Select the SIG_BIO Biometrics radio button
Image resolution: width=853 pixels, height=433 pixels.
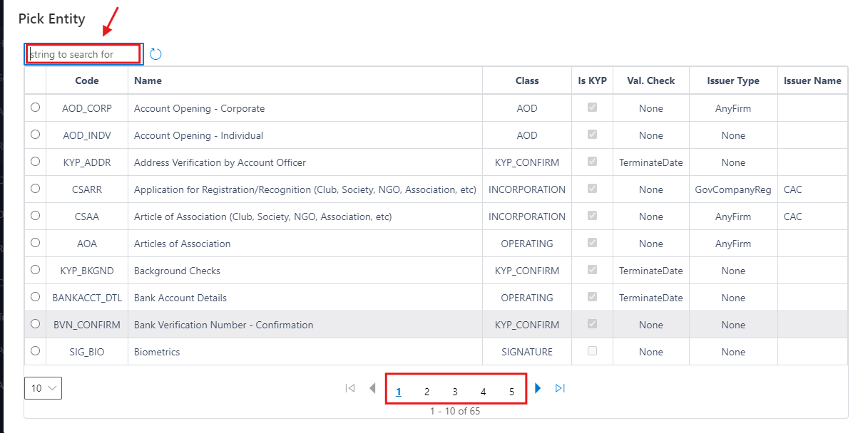[34, 351]
